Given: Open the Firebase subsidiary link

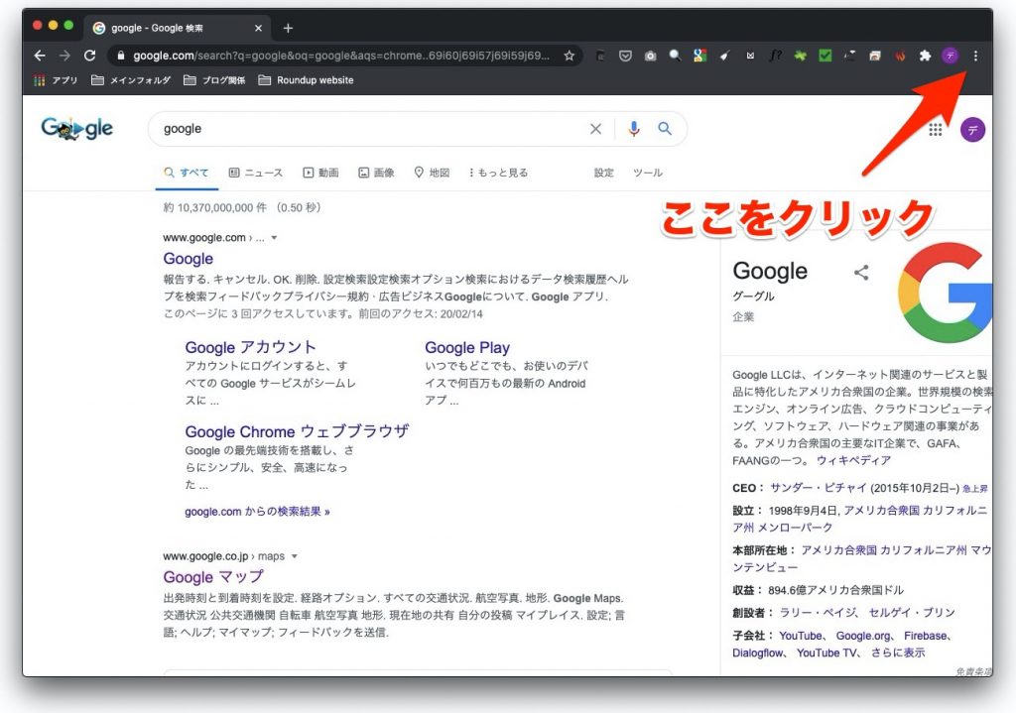Looking at the screenshot, I should [926, 636].
